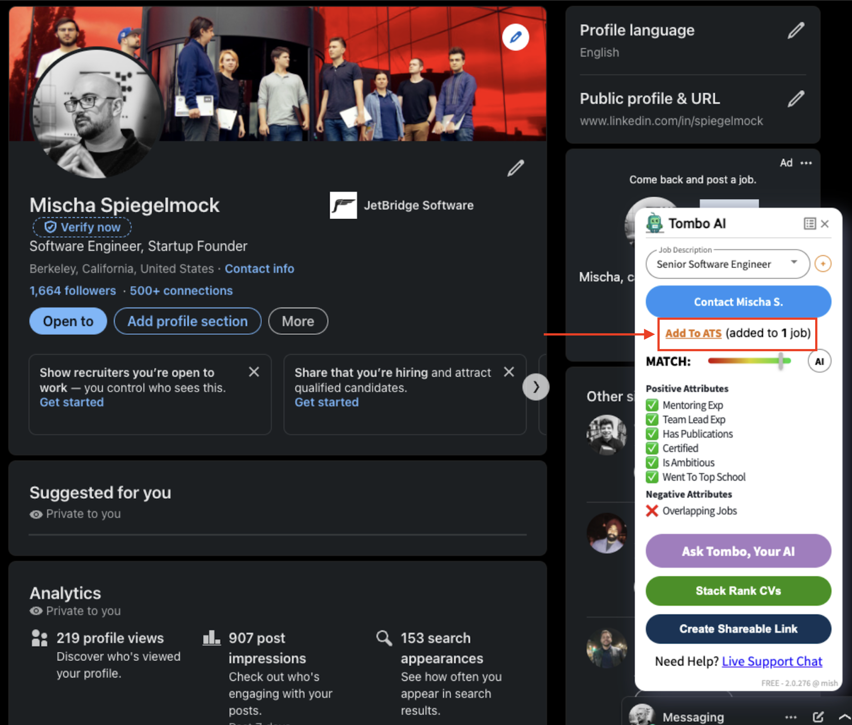Viewport: 852px width, 725px height.
Task: Click Contact Mischa S. button
Action: [x=738, y=302]
